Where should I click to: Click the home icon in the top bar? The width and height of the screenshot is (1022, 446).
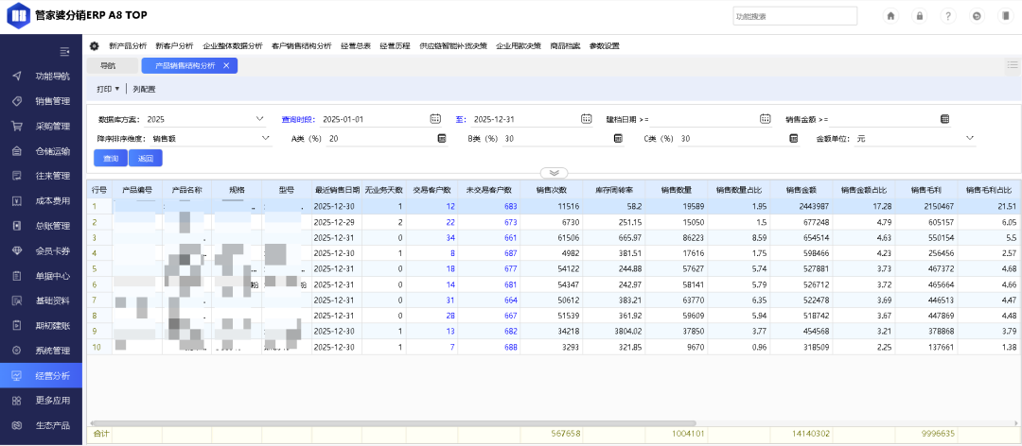point(890,16)
